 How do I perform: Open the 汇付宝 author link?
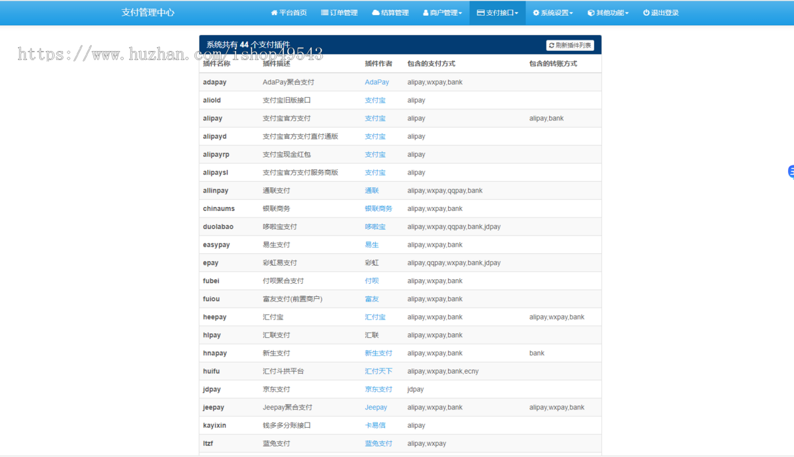(x=375, y=317)
